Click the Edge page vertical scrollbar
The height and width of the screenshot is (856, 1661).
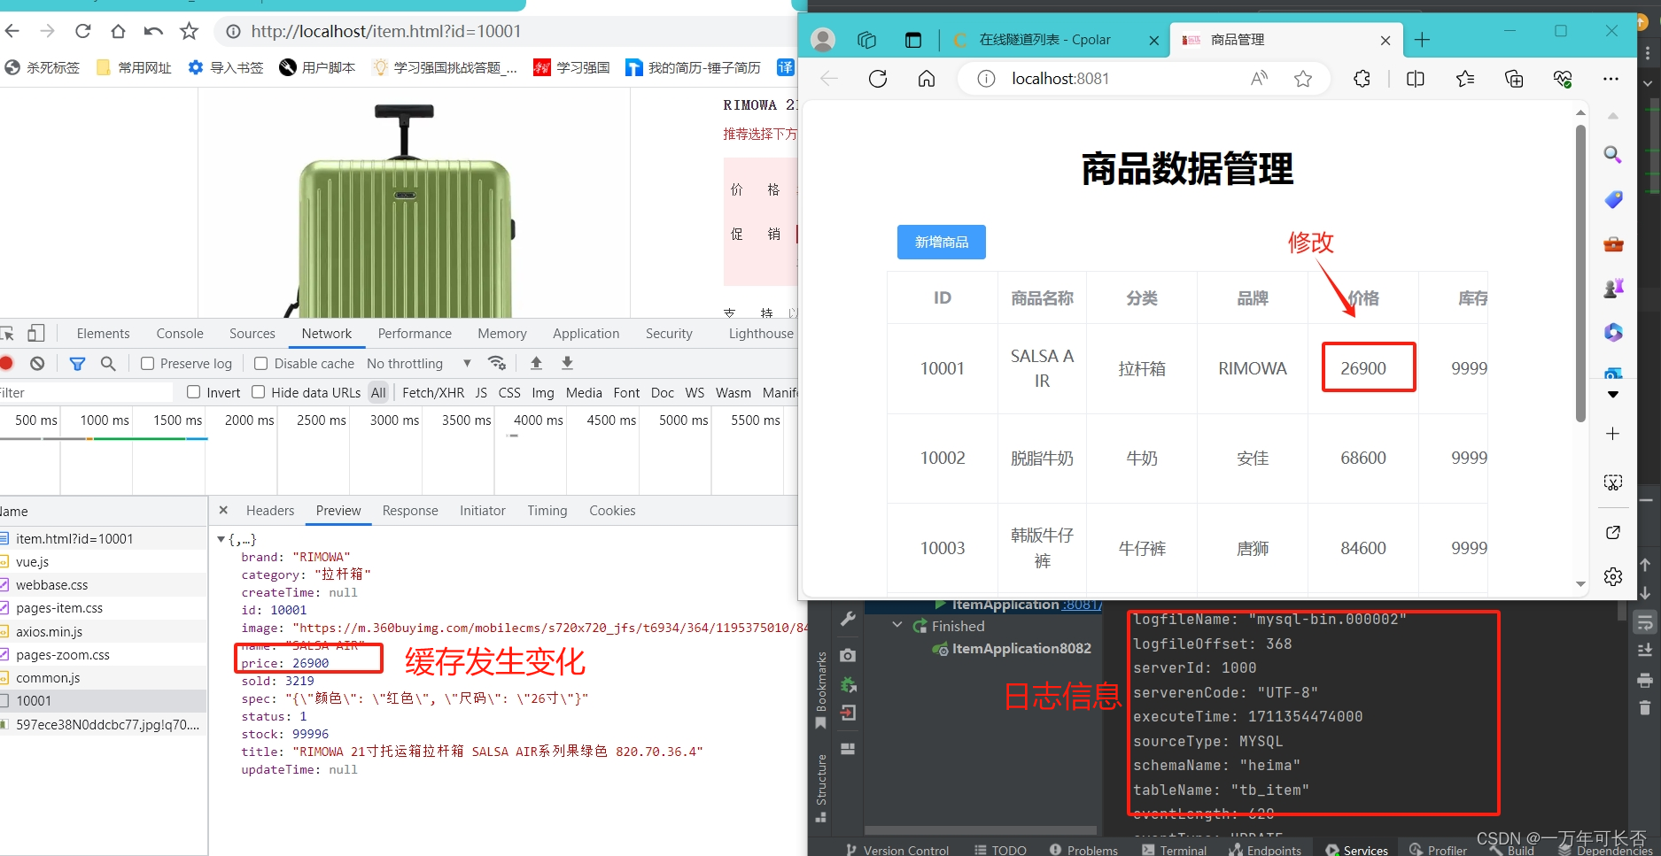tap(1580, 274)
